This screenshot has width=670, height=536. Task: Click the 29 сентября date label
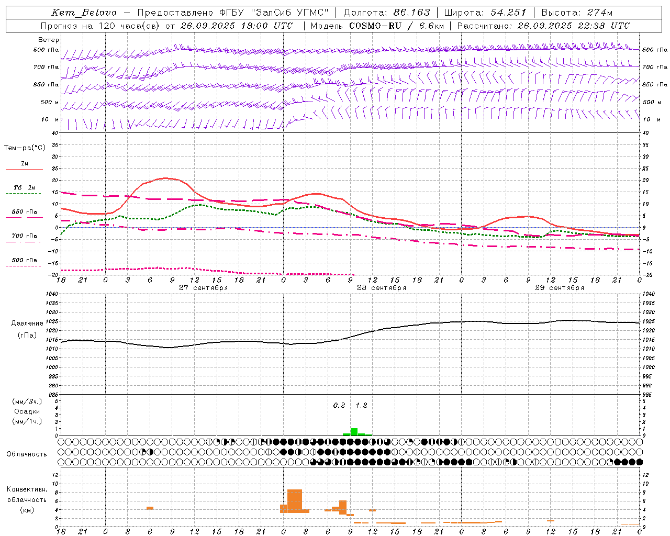click(x=560, y=288)
